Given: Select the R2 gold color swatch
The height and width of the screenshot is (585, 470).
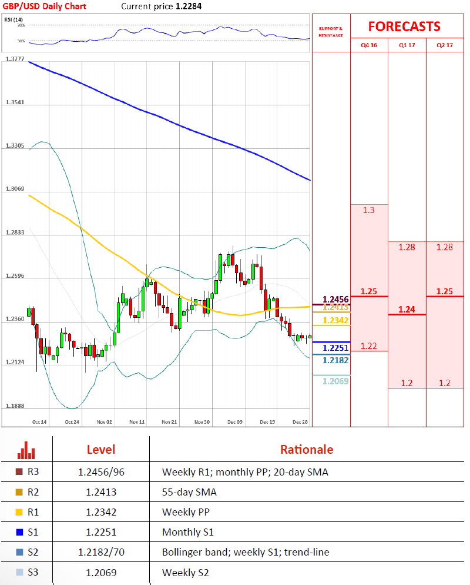Looking at the screenshot, I should tap(19, 492).
